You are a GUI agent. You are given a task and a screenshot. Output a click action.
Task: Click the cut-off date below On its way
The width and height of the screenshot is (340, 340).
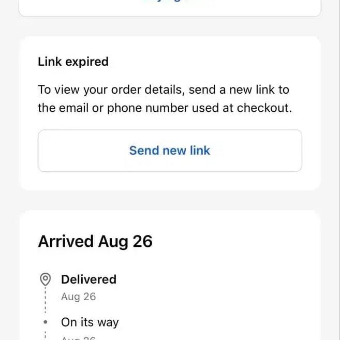coord(78,338)
